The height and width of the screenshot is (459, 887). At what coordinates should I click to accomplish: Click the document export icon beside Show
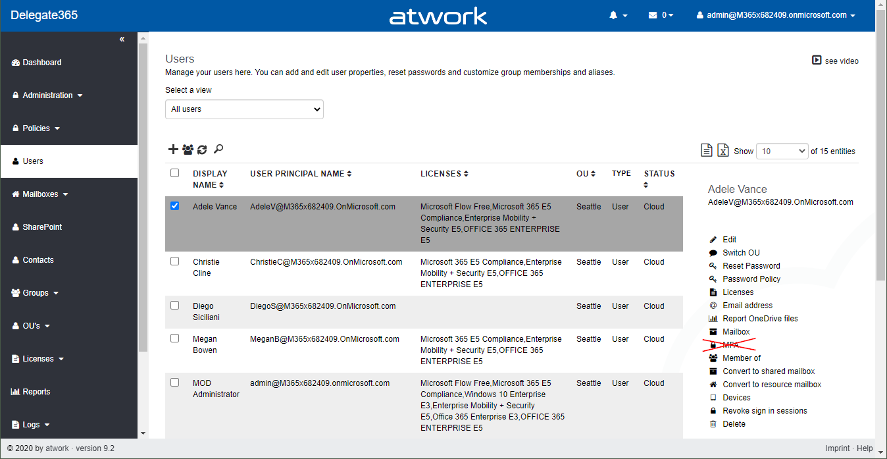point(707,151)
